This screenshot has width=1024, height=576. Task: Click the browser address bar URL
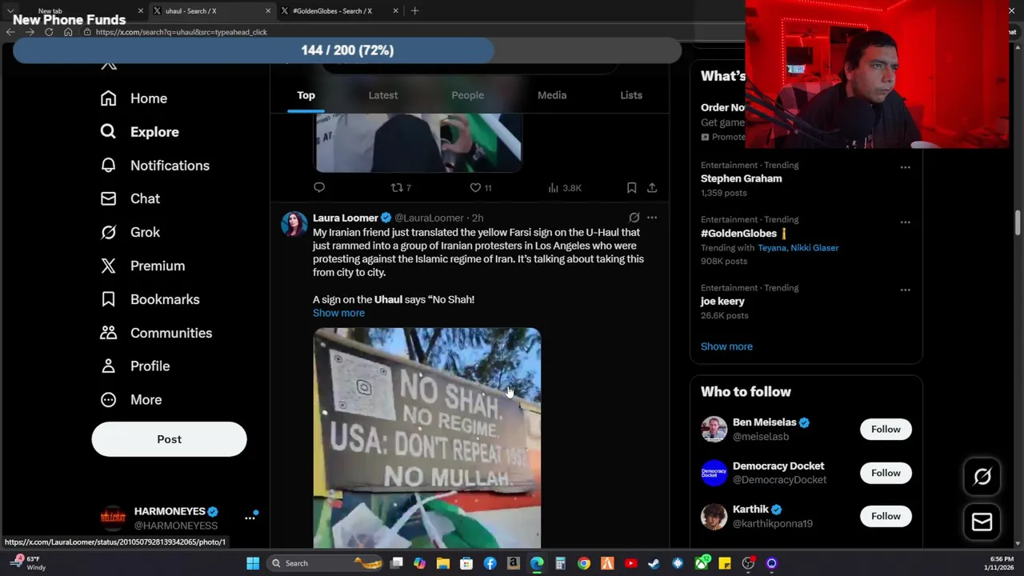[181, 32]
